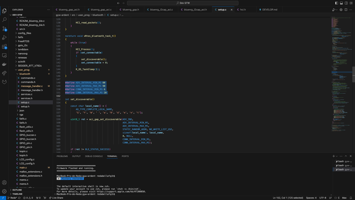Open the Extensions view
355x200 pixels.
(x=4, y=47)
